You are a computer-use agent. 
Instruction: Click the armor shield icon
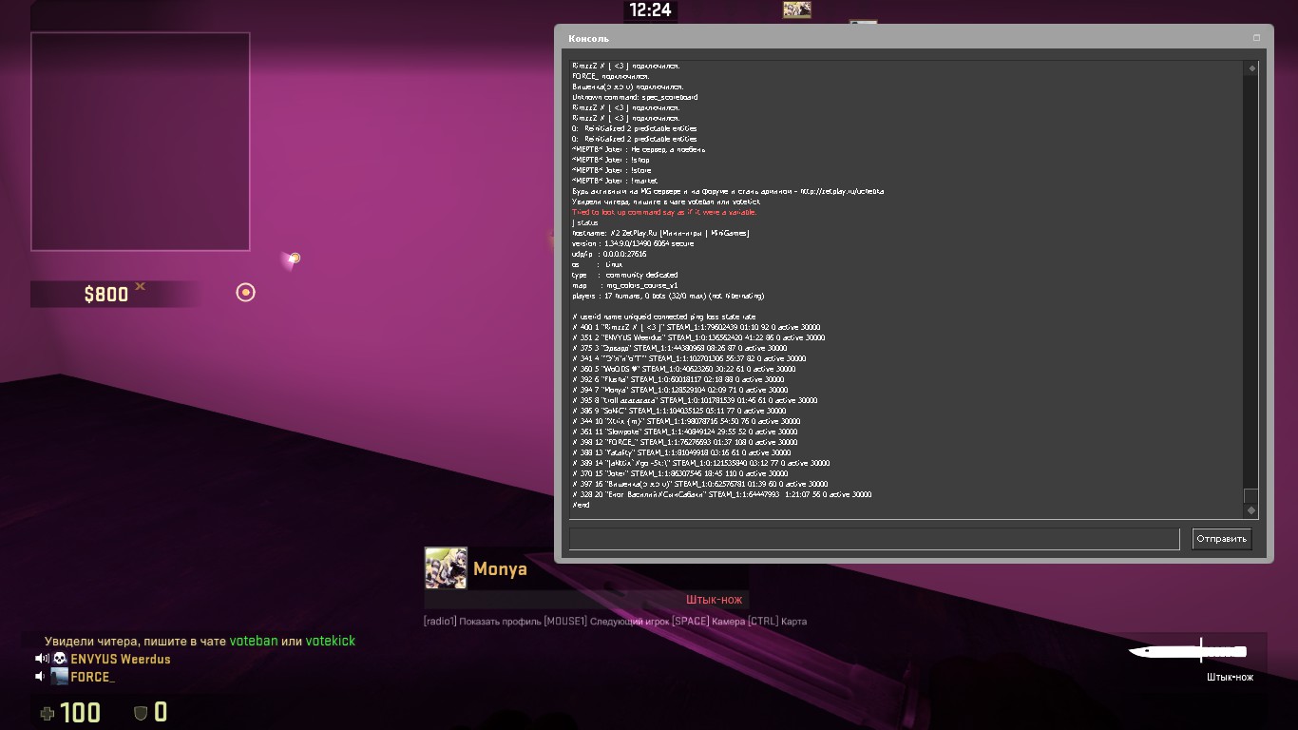tap(140, 713)
